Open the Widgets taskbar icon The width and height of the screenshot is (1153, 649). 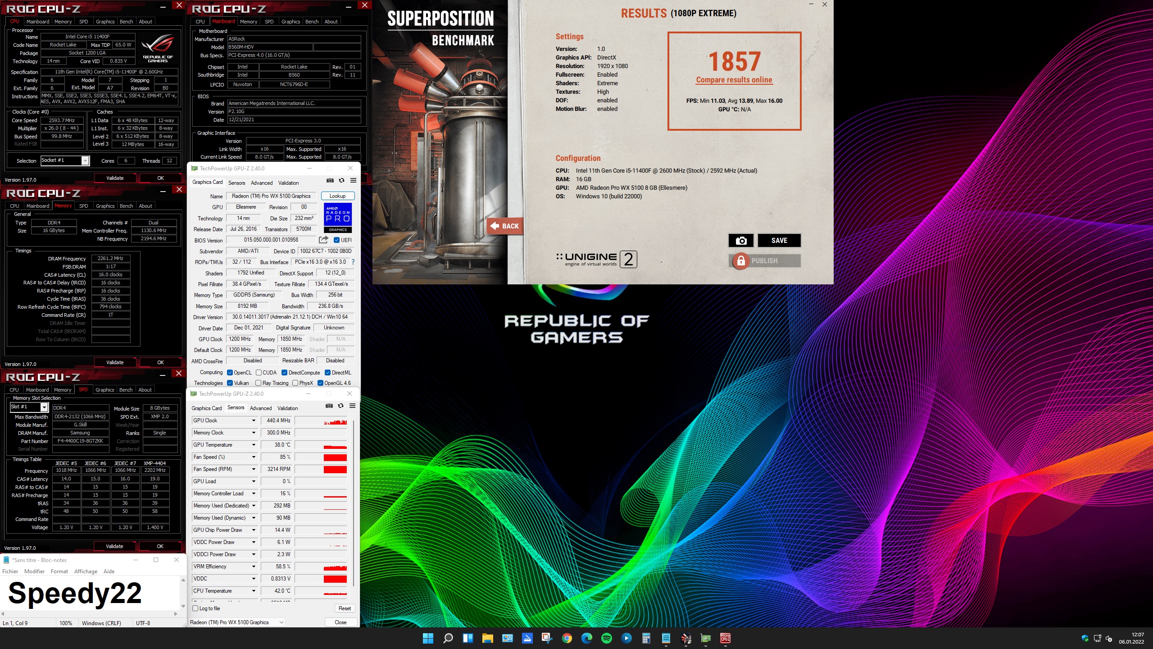(x=468, y=638)
